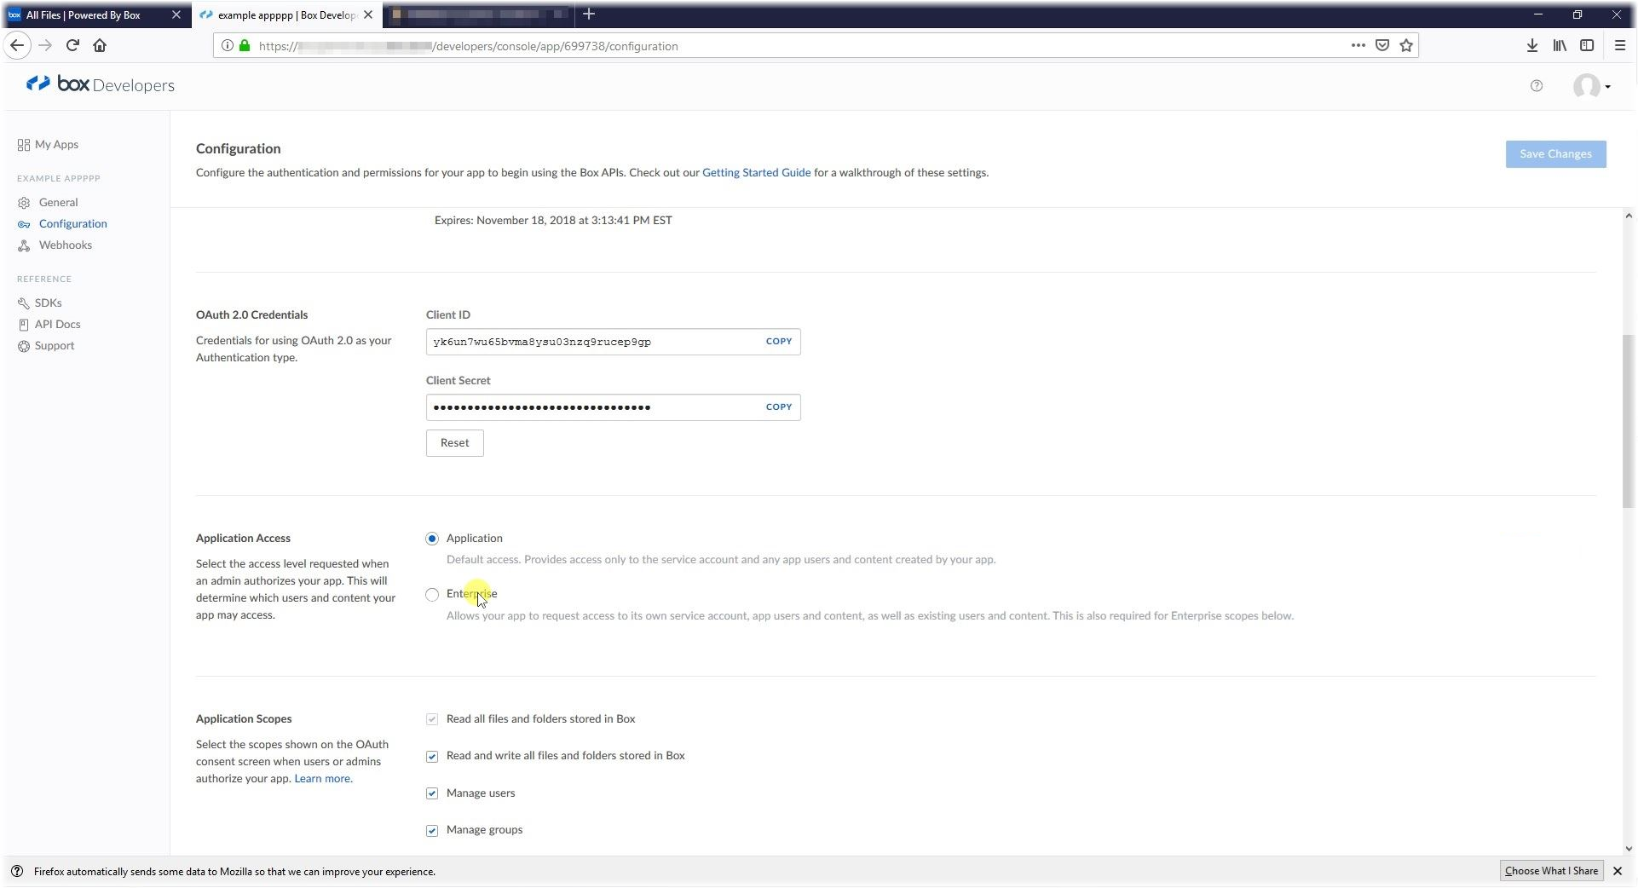The width and height of the screenshot is (1638, 888).
Task: Open page actions three-dot menu
Action: coord(1358,46)
